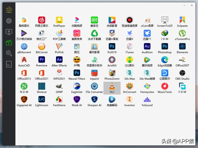This screenshot has height=148, width=198.
Task: Open the After Effects app
Action: coord(59,62)
